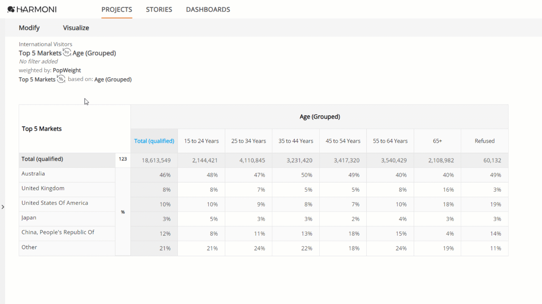542x304 pixels.
Task: Select the Total (qualified) row label
Action: pos(67,159)
